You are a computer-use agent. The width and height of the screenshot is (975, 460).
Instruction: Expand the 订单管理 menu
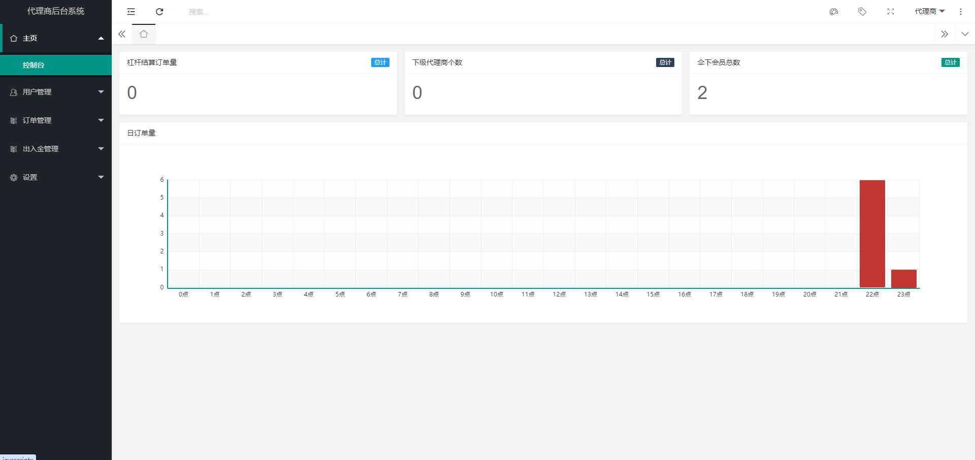[56, 120]
